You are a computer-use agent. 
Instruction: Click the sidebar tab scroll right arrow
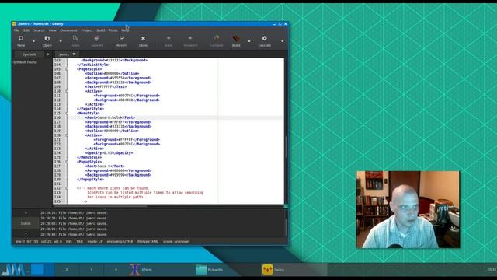[x=48, y=54]
